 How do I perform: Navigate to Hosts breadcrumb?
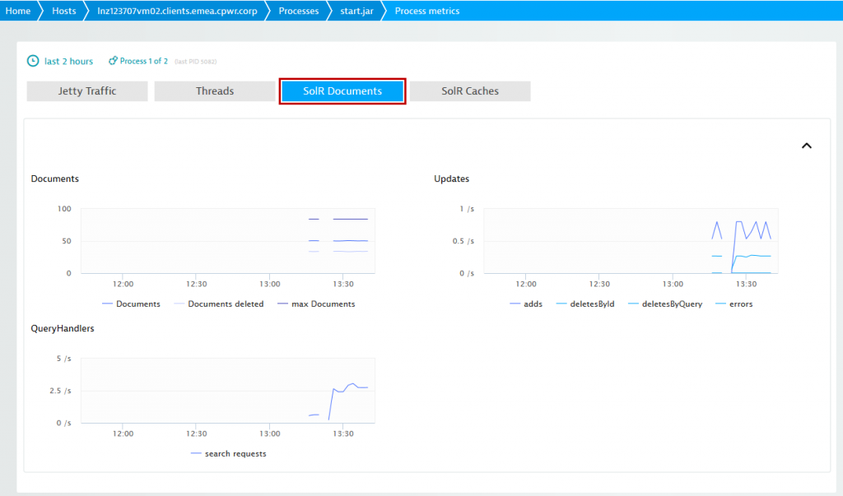(x=64, y=11)
